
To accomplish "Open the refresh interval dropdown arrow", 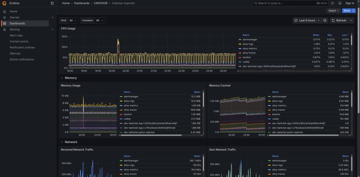I will click(x=351, y=20).
